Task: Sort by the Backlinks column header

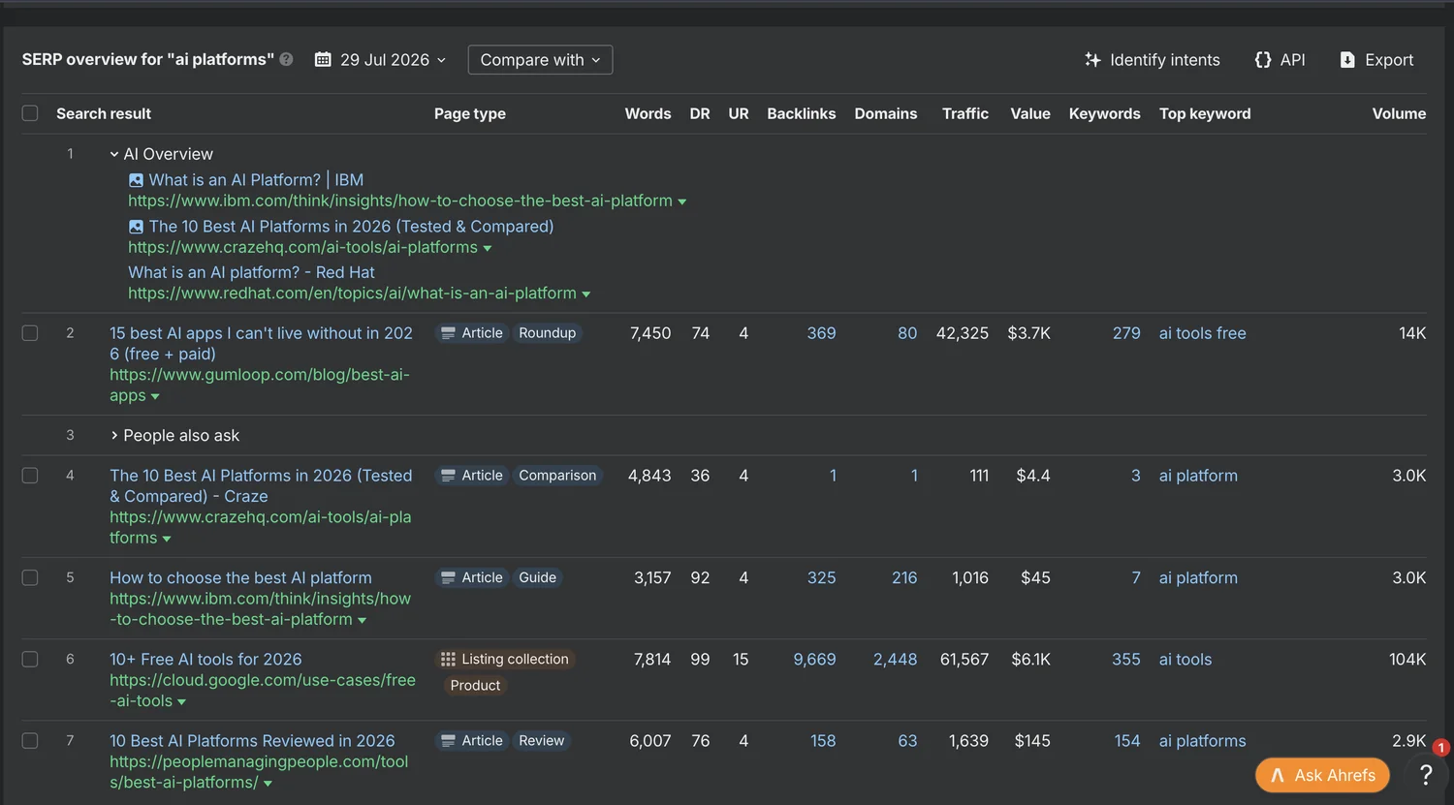Action: [x=801, y=113]
